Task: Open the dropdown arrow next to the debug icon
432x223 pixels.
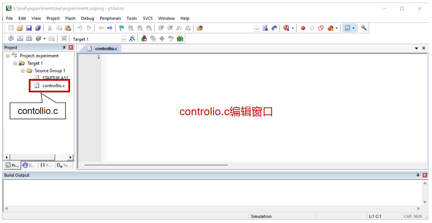Action: pyautogui.click(x=293, y=28)
